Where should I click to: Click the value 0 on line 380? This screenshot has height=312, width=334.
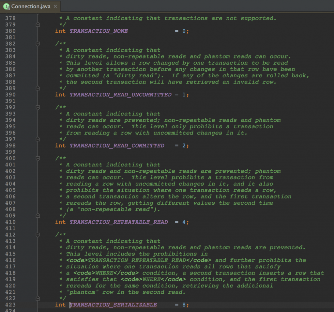pos(184,31)
